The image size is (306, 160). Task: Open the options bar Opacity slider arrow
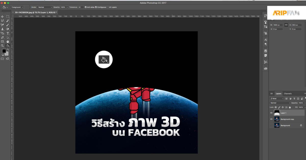click(67, 7)
